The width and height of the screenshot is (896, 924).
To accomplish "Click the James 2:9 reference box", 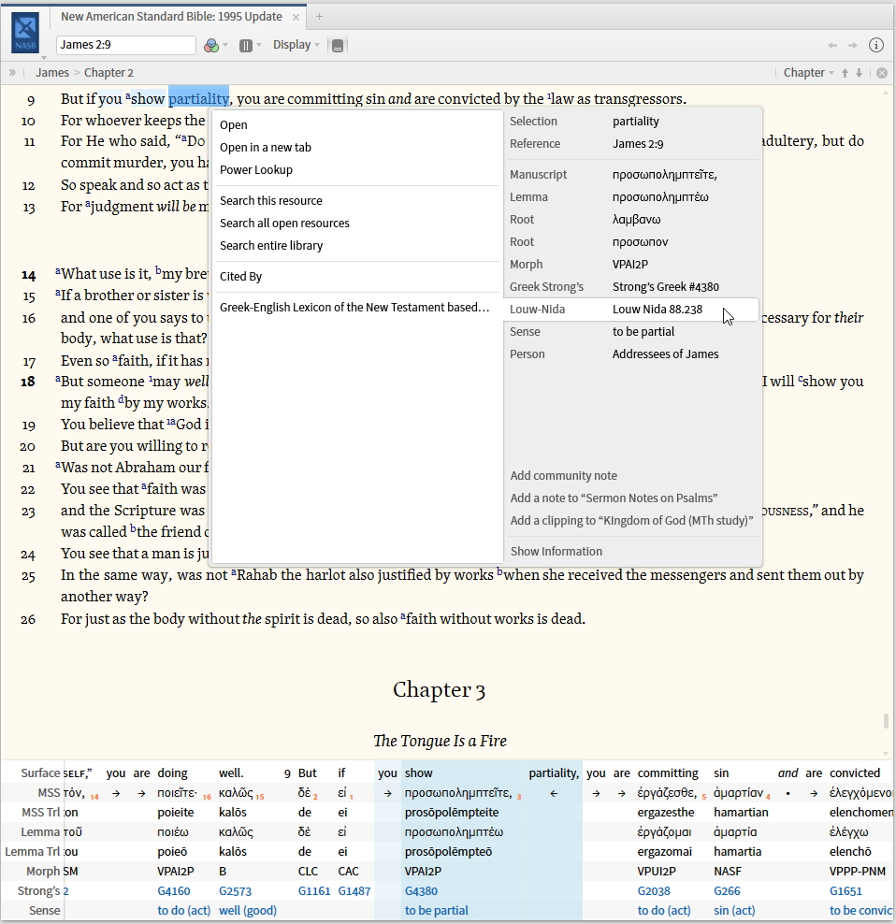I will (126, 45).
